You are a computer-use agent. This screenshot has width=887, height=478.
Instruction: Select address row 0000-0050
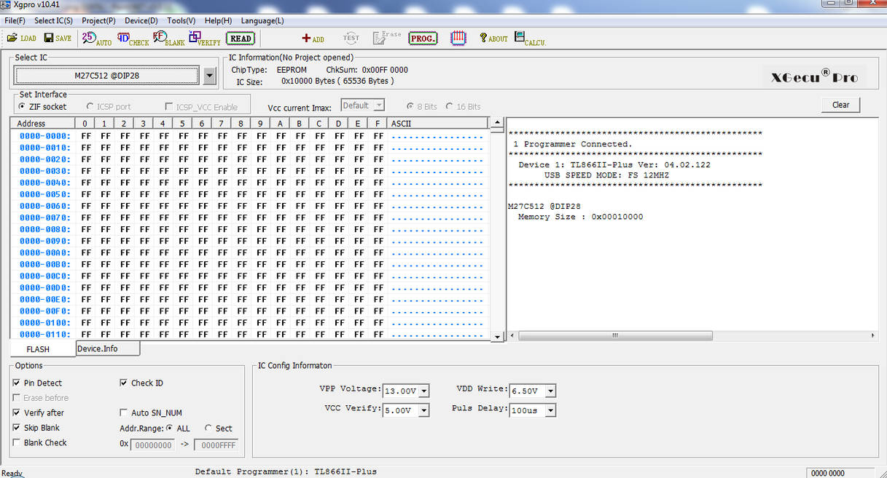click(x=44, y=194)
